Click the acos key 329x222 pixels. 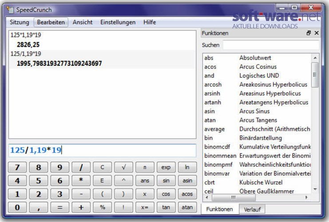pyautogui.click(x=187, y=194)
